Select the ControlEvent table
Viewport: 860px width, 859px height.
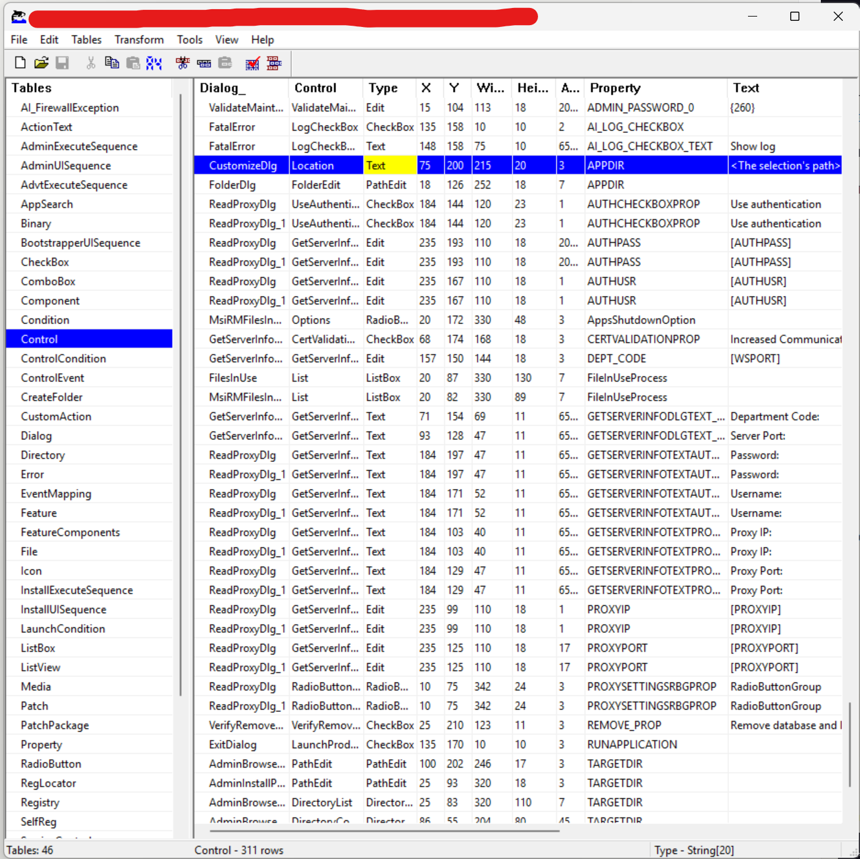point(89,378)
